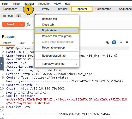
Task: Click the cart group count badge
Action: pyautogui.click(x=19, y=16)
